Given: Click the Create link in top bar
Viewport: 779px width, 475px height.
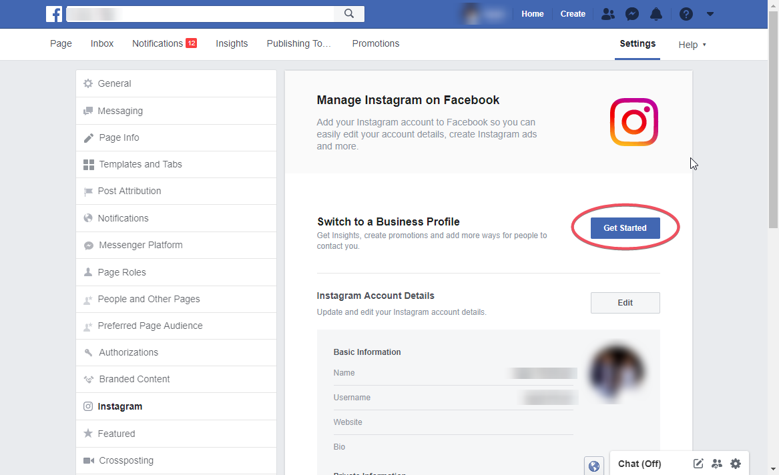Looking at the screenshot, I should tap(573, 14).
